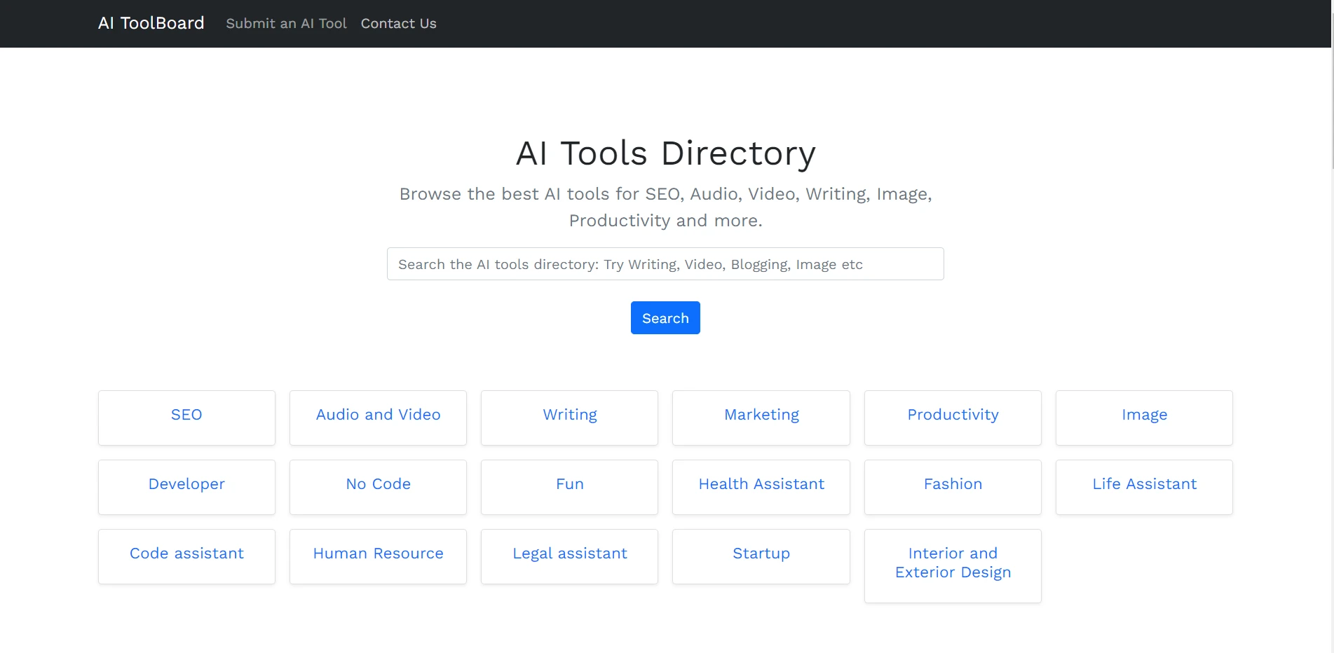Open the Interior and Exterior Design category
The width and height of the screenshot is (1334, 653).
953,566
